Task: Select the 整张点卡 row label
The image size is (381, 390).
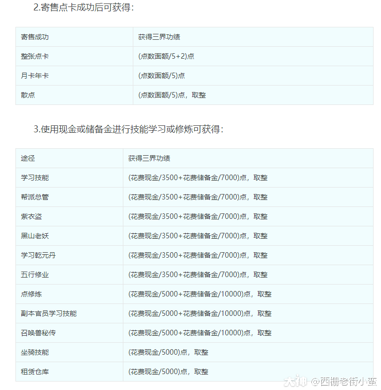Action: click(x=35, y=56)
